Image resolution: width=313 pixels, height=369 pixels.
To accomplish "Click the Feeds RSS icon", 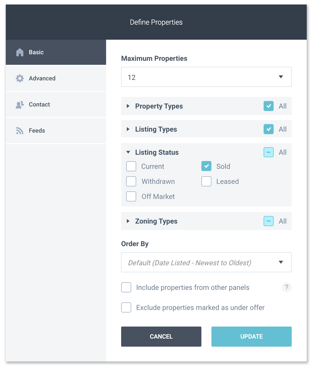I will pos(20,131).
